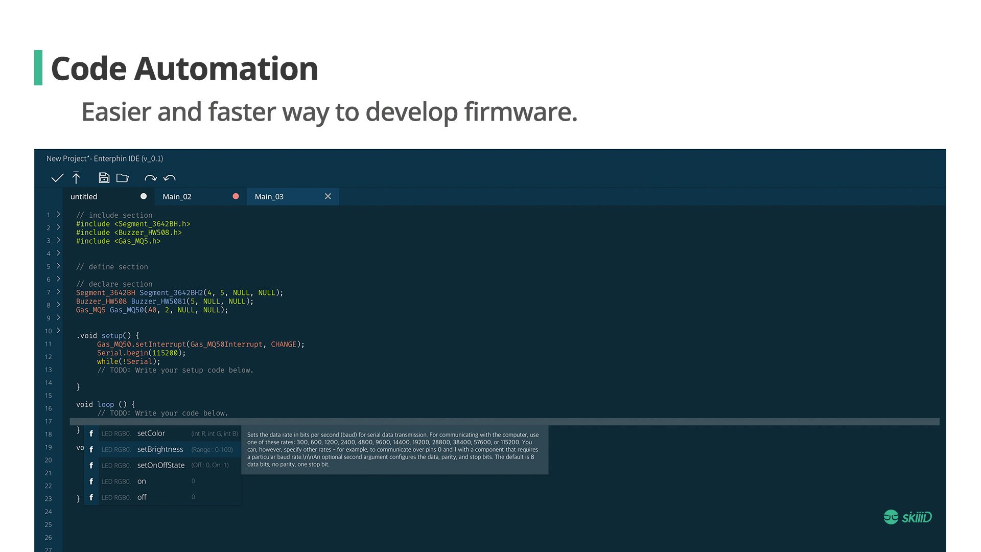Click the redo arrow icon
This screenshot has height=552, width=981.
point(150,178)
